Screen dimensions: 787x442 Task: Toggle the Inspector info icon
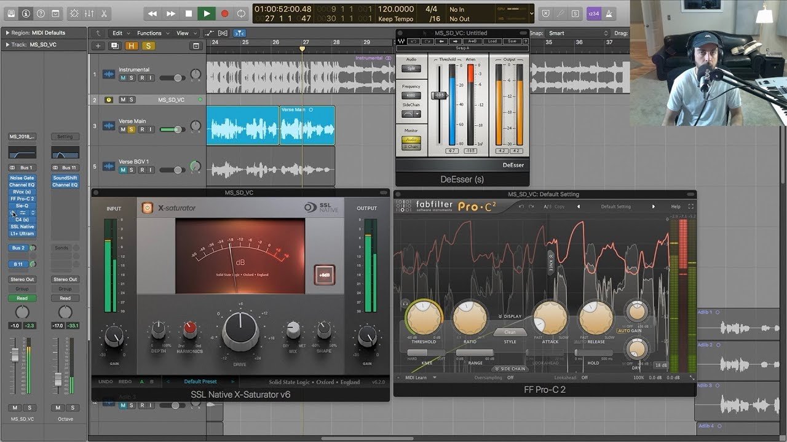click(x=26, y=13)
